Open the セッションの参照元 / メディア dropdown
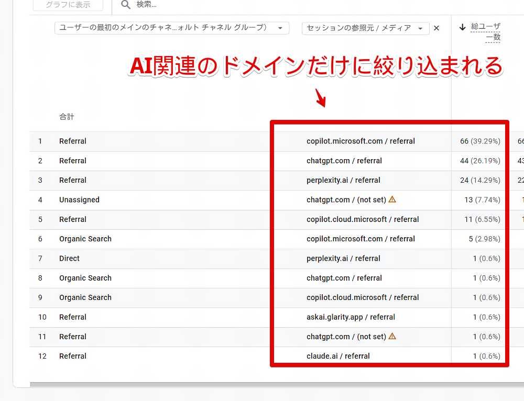 [365, 28]
